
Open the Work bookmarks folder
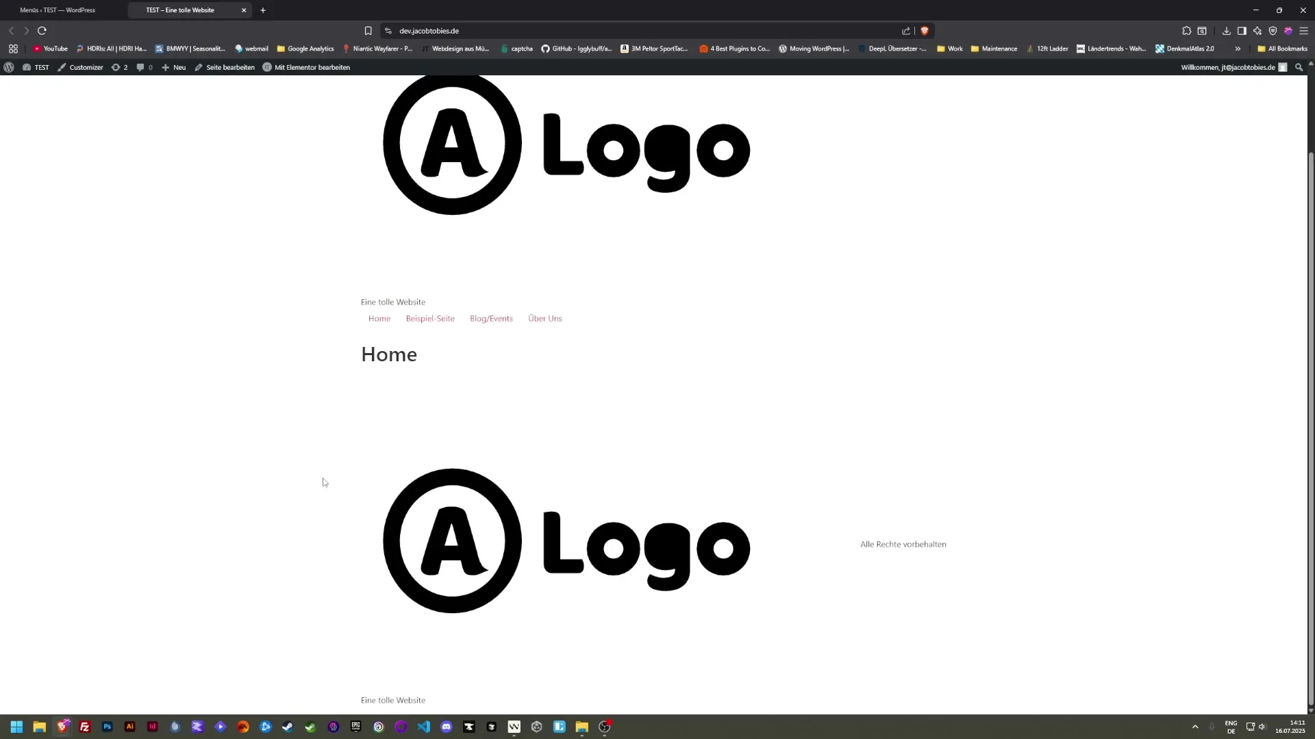pos(949,49)
